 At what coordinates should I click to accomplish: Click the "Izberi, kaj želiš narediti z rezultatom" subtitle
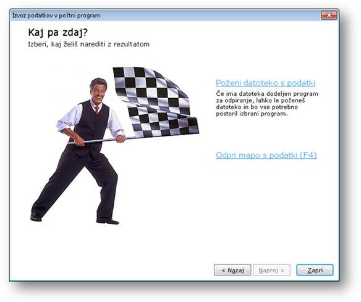[88, 44]
